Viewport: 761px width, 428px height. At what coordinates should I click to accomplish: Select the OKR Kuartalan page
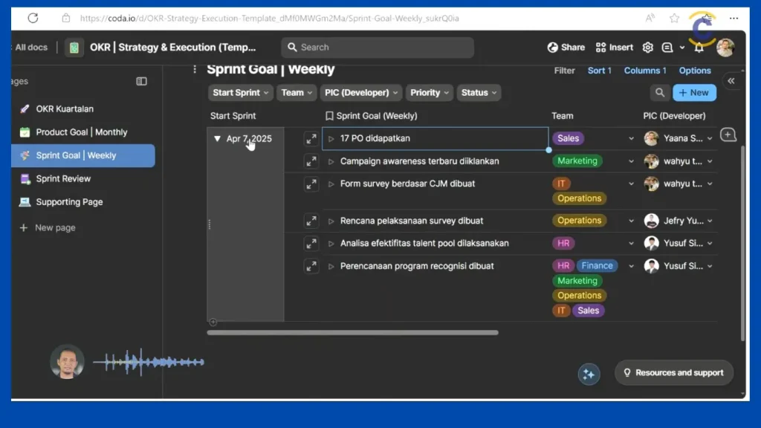[65, 108]
